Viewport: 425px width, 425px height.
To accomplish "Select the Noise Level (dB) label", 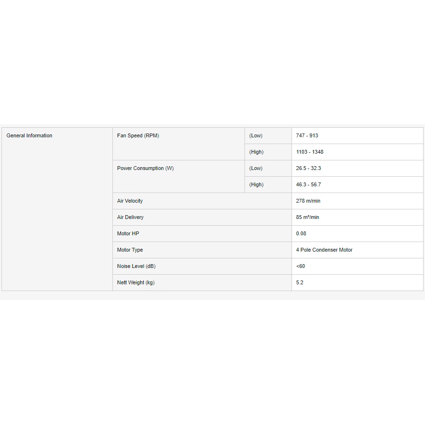I will (x=136, y=267).
